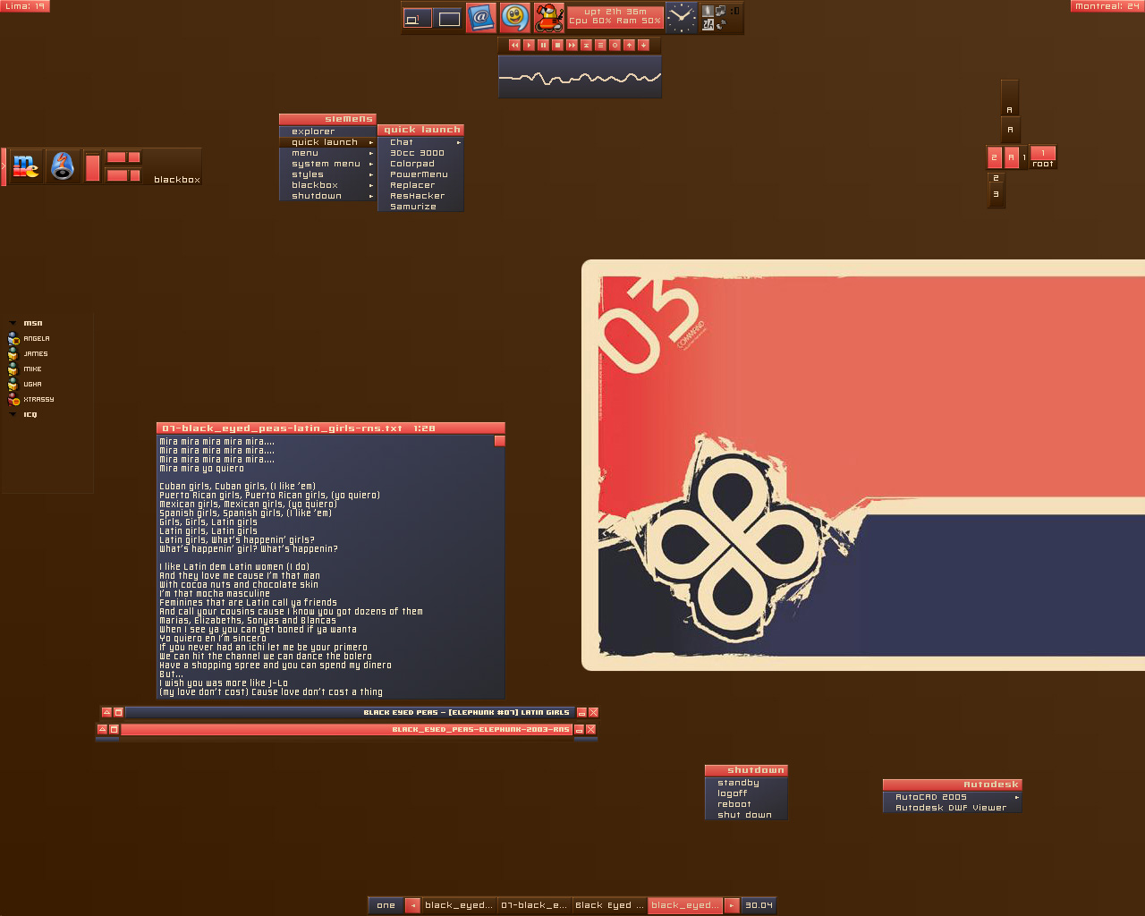Image resolution: width=1145 pixels, height=916 pixels.
Task: Select the red A pager cell
Action: pos(1012,157)
